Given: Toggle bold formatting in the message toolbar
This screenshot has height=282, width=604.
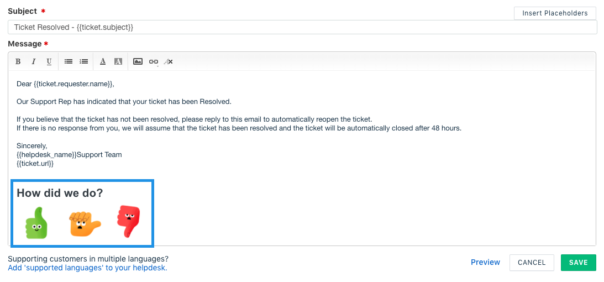Looking at the screenshot, I should click(x=18, y=61).
